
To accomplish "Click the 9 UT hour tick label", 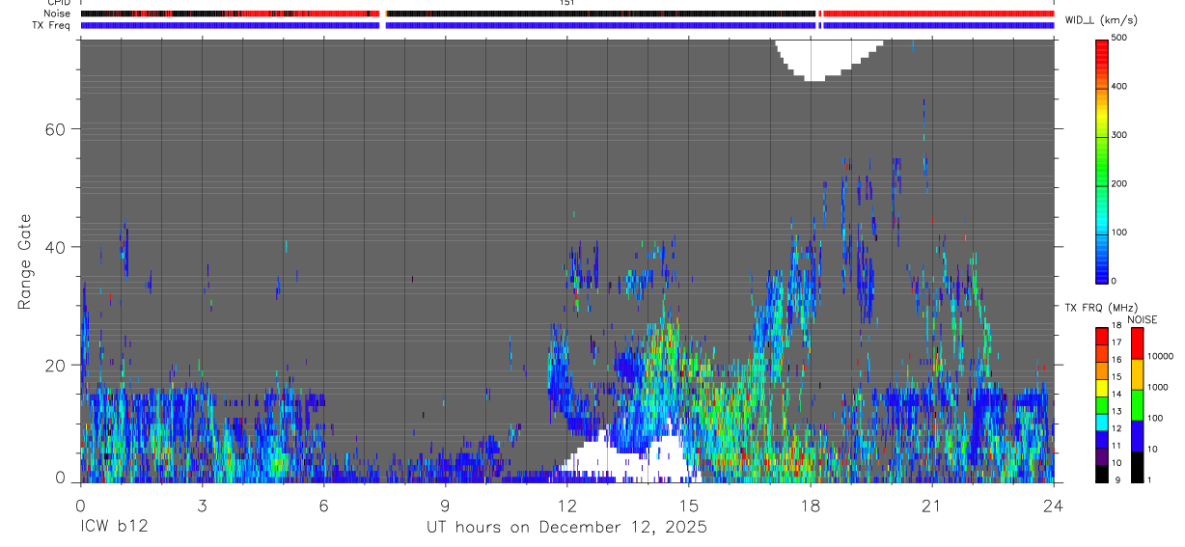I will tap(445, 505).
